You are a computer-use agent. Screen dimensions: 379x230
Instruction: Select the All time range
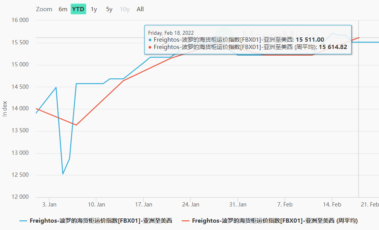coord(140,9)
